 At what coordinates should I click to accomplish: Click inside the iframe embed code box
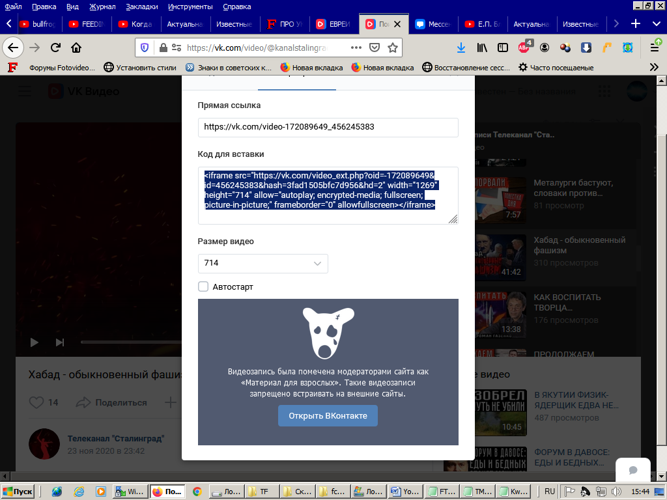pyautogui.click(x=328, y=195)
